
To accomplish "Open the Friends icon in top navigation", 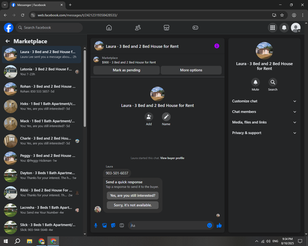I will pos(138,28).
